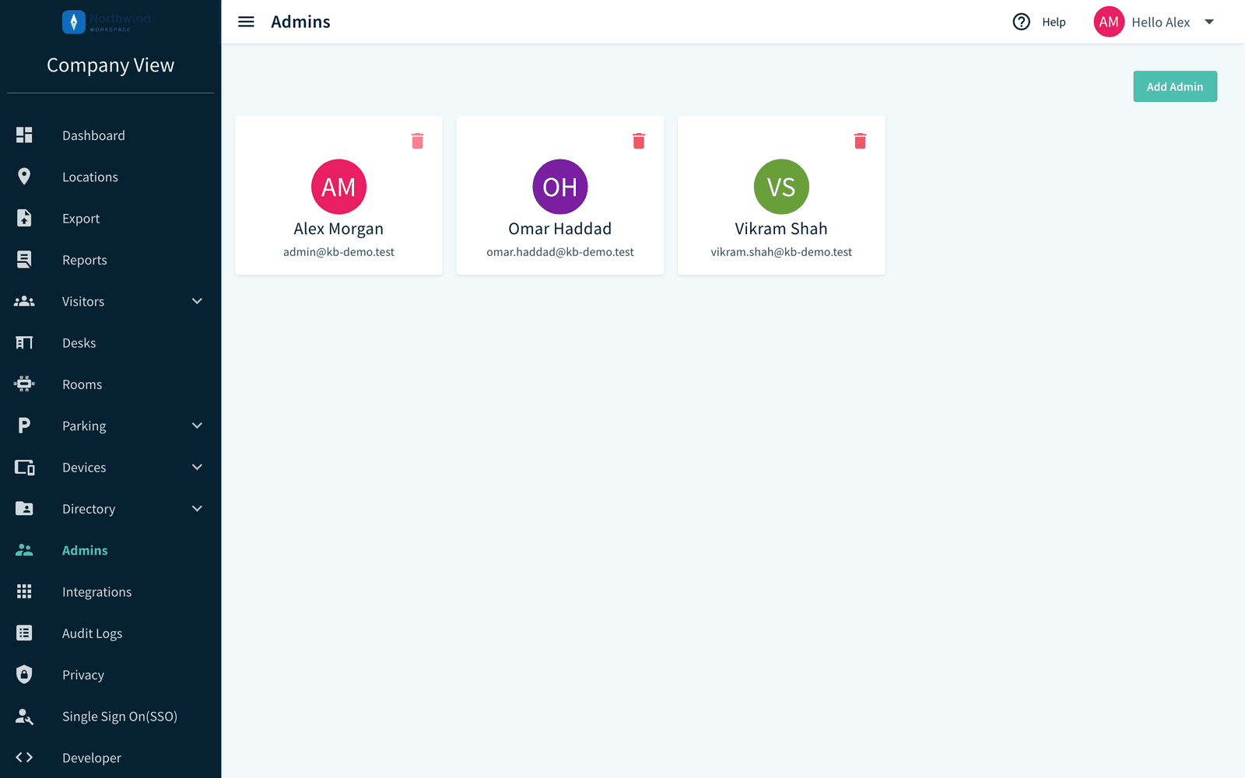The height and width of the screenshot is (778, 1245).
Task: Click the Privacy shield icon
Action: (x=24, y=675)
